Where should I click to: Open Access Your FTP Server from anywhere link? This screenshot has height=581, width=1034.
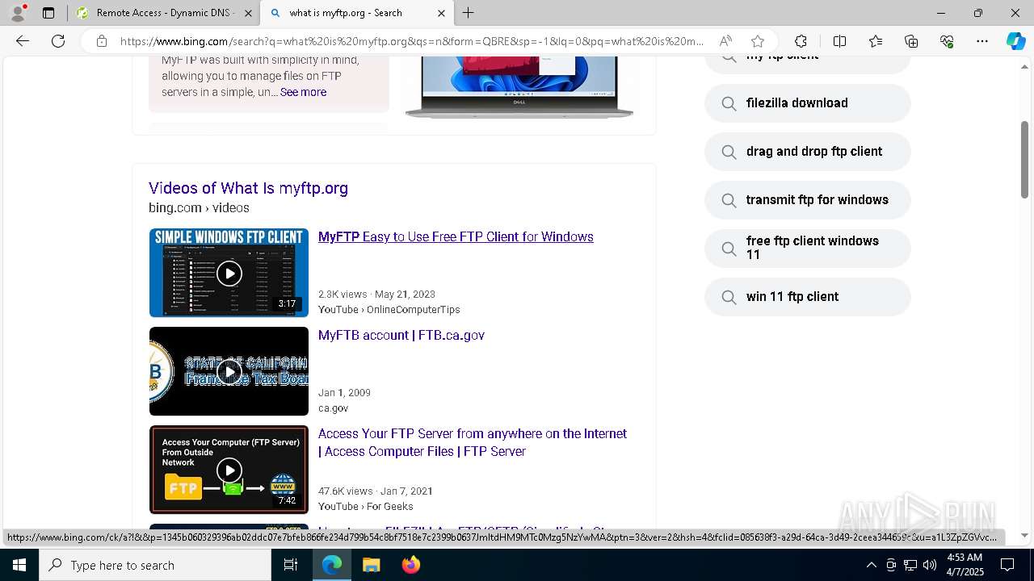pyautogui.click(x=473, y=442)
